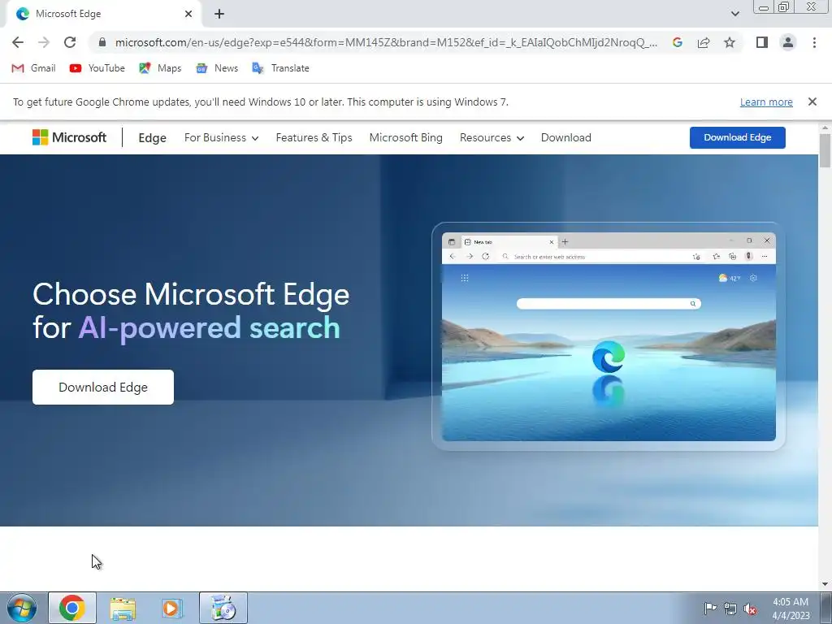
Task: Open Microsoft Bing link
Action: pos(406,137)
